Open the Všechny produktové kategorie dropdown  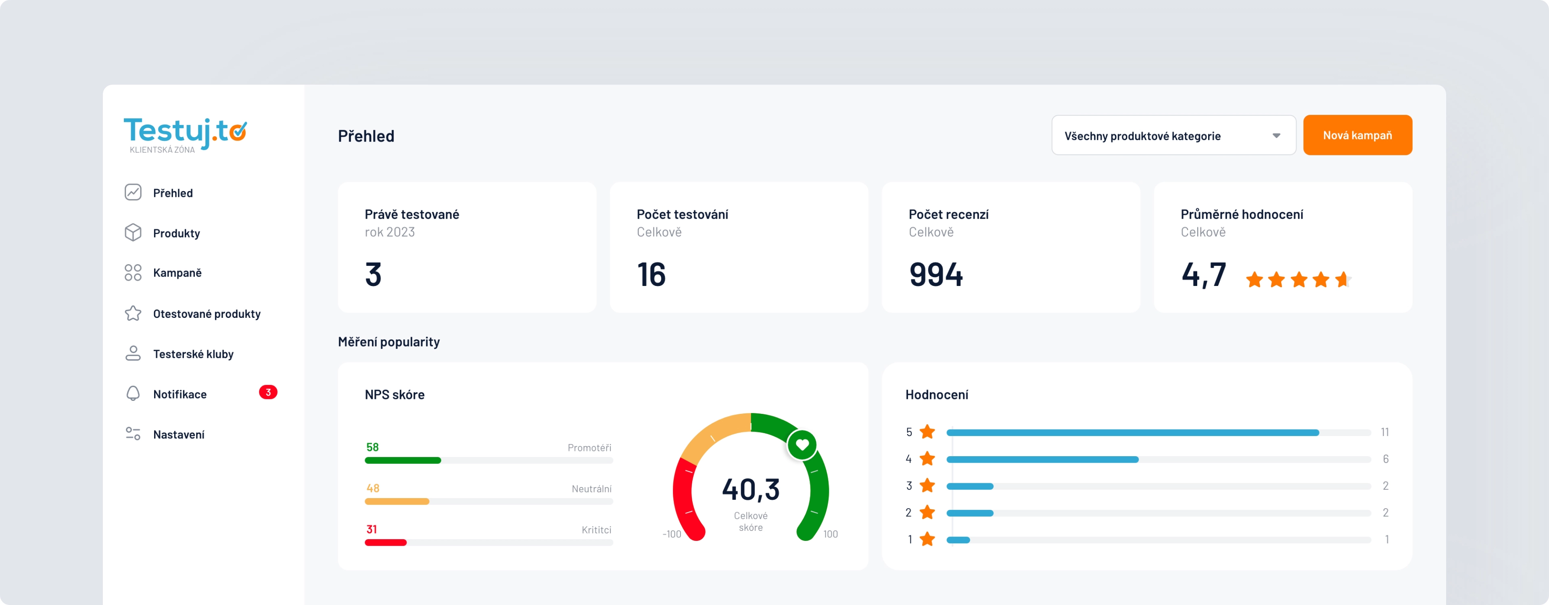pos(1161,136)
